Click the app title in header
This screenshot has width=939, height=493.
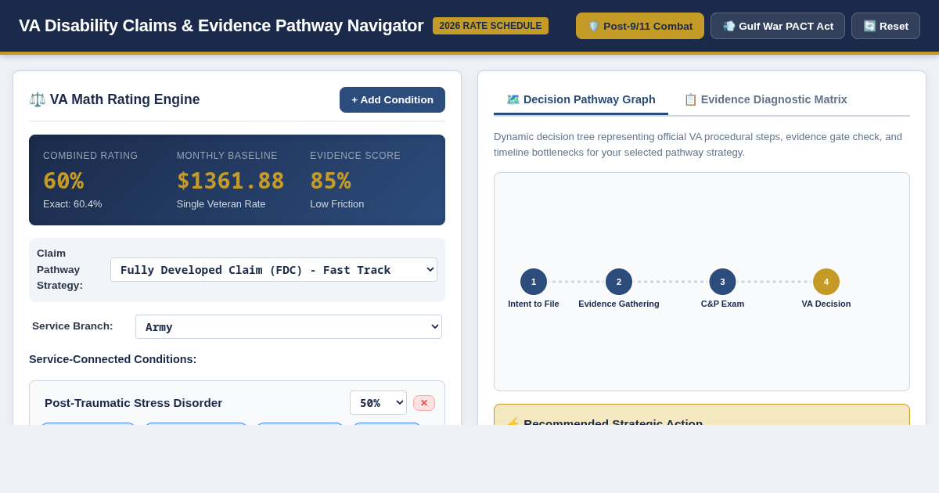pyautogui.click(x=221, y=26)
